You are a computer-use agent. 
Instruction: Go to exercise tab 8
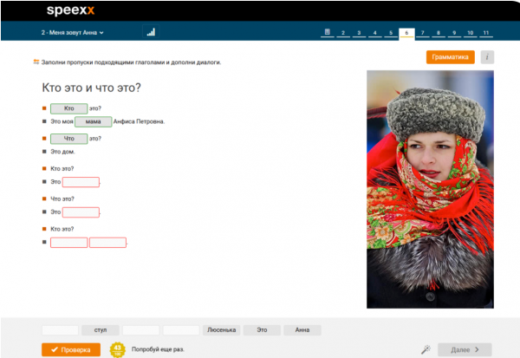pos(439,33)
